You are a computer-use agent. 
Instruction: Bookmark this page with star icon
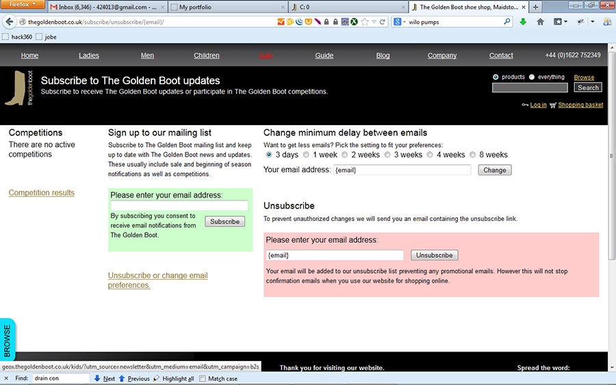click(x=365, y=22)
